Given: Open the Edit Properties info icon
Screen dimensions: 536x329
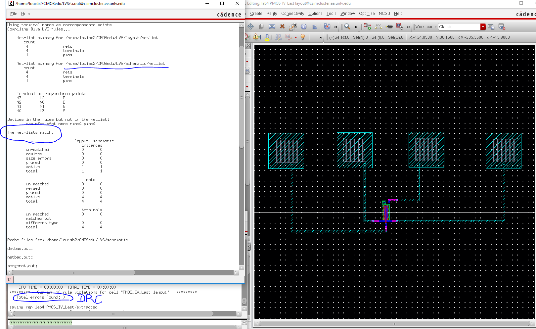Looking at the screenshot, I should tap(304, 26).
